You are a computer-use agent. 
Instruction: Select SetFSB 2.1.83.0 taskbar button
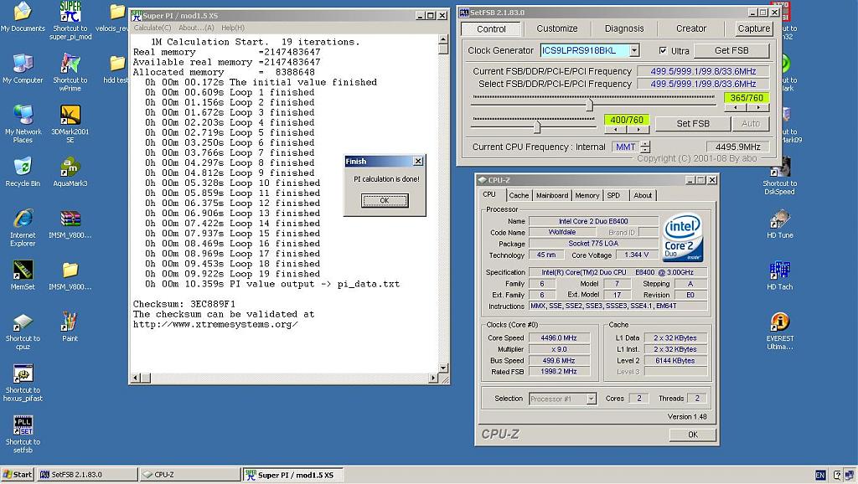click(86, 474)
